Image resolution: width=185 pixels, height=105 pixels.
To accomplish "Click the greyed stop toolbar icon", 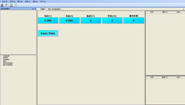I will coord(16,5).
